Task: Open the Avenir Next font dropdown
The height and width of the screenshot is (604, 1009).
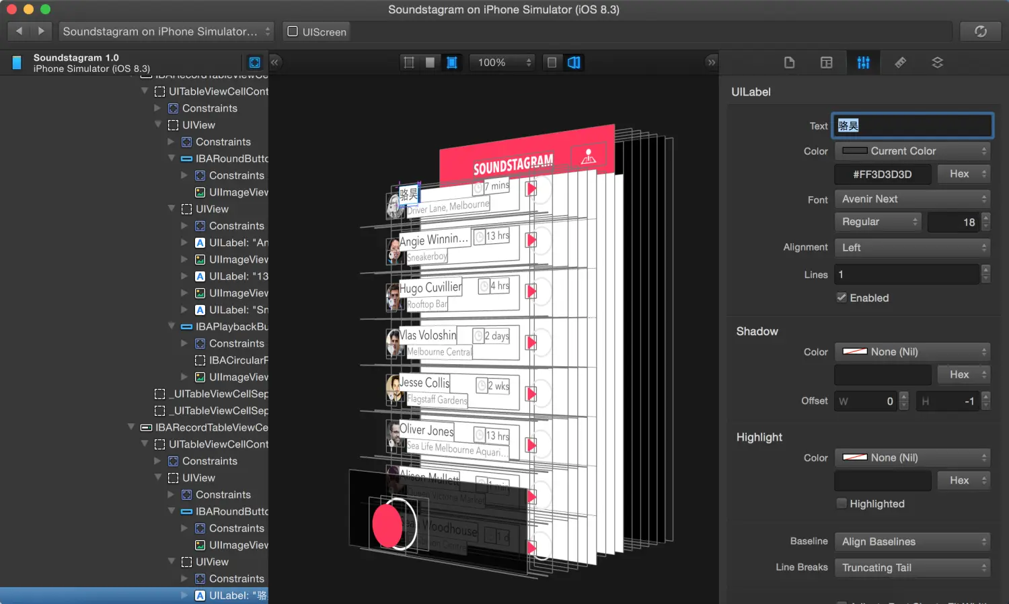Action: tap(913, 199)
